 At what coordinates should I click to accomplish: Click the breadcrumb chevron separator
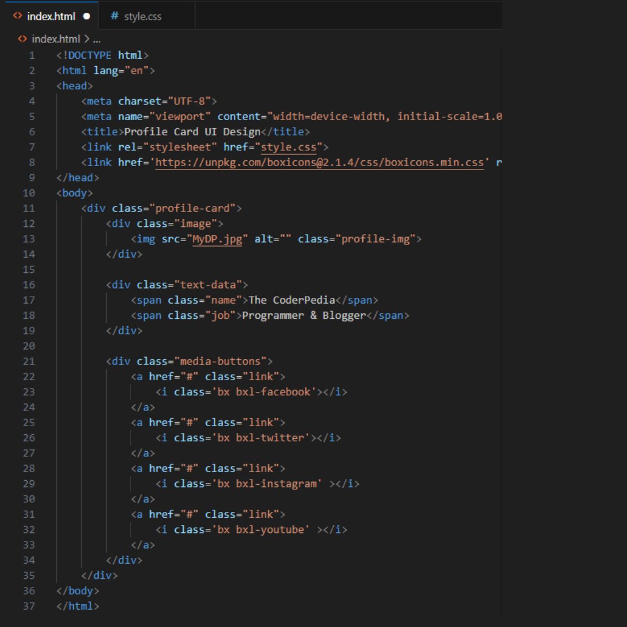(x=87, y=39)
